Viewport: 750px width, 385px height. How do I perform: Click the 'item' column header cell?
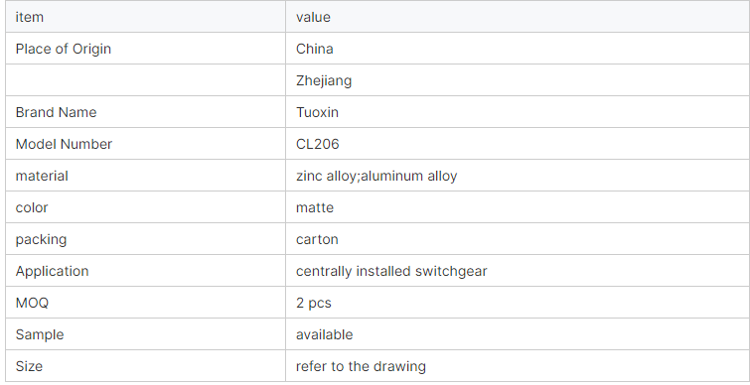(145, 17)
